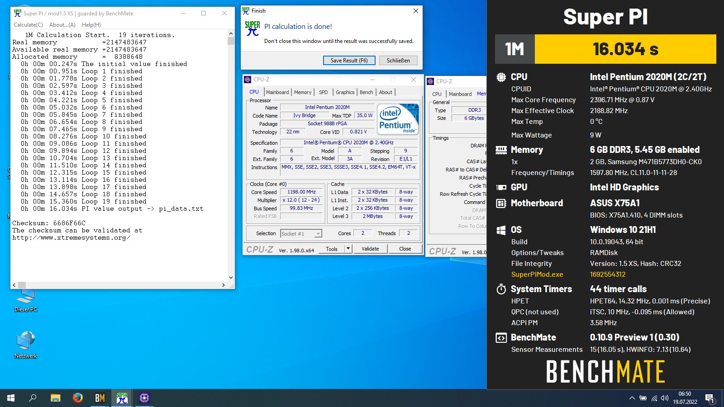Switch to SPD tab in CPU-Z
Viewport: 724px width, 407px height.
click(324, 92)
